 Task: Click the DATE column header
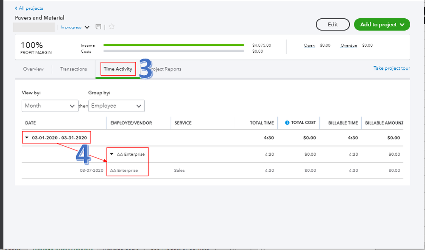click(30, 123)
